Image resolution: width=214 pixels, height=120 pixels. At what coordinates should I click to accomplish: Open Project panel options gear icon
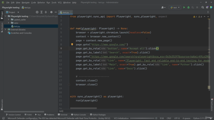[51, 12]
